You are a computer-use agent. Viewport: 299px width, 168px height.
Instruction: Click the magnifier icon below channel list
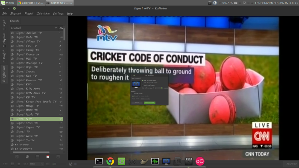pyautogui.click(x=27, y=156)
